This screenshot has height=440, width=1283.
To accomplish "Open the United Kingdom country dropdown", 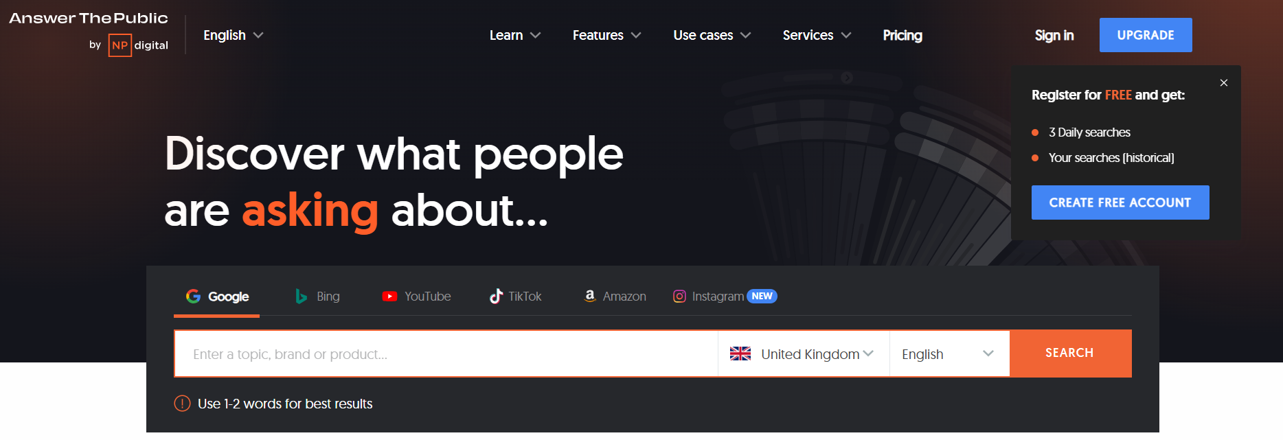I will point(804,354).
